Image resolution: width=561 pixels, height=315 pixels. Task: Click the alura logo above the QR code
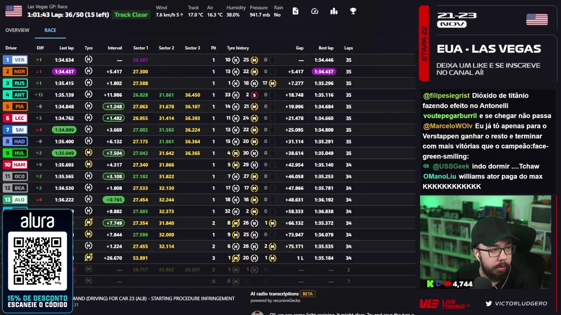pos(37,221)
